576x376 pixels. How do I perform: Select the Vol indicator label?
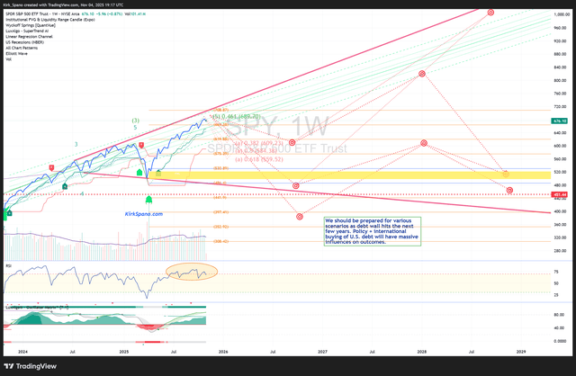click(8, 59)
